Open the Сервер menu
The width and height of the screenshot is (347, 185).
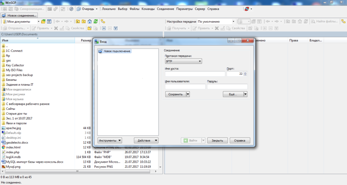[x=200, y=9]
